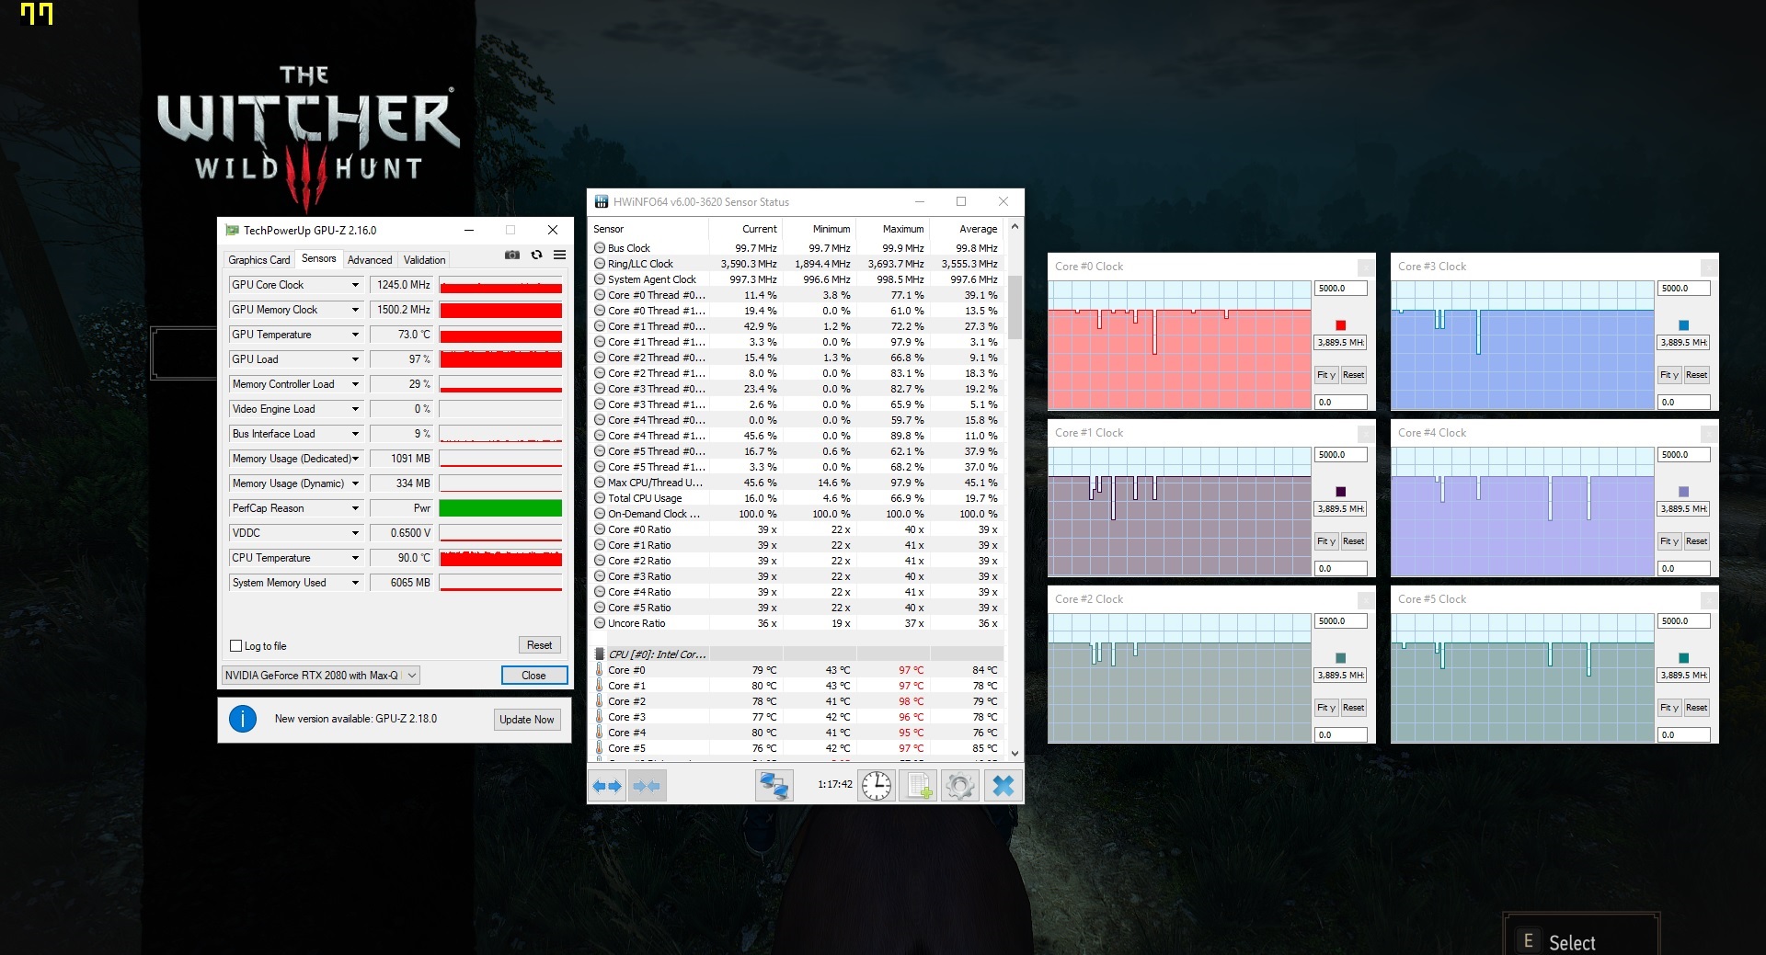
Task: Click Reset in Core #3 Clock graph
Action: 1697,375
